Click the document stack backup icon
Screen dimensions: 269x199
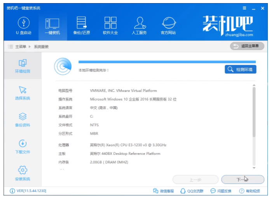point(82,22)
